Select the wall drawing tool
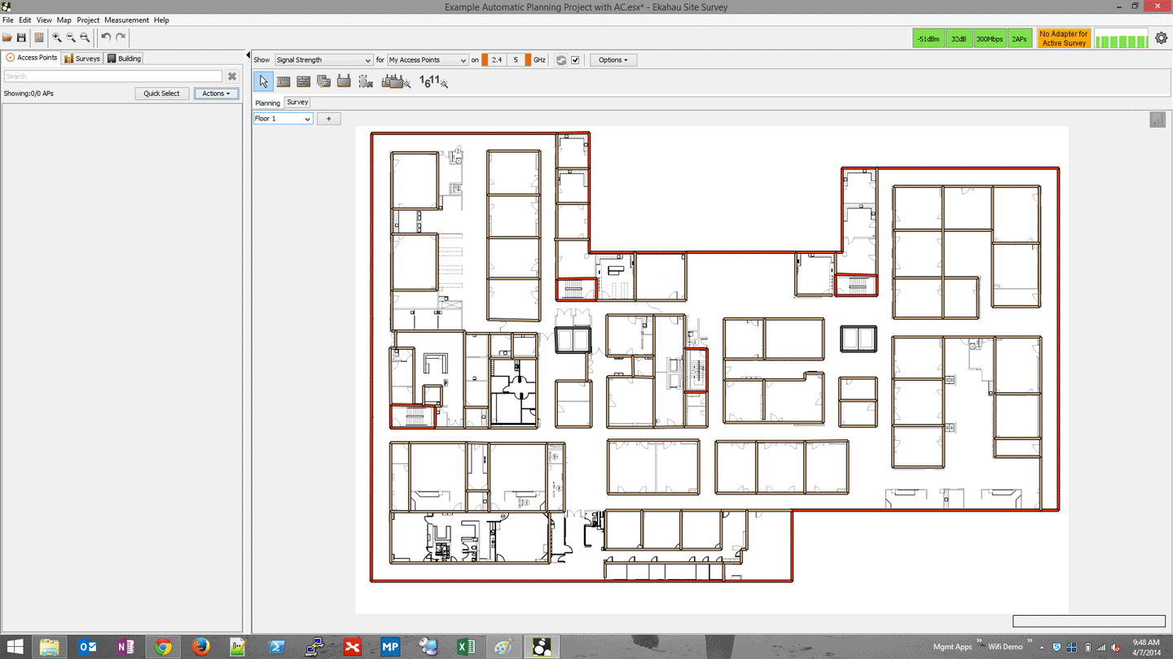1173x659 pixels. click(x=283, y=81)
